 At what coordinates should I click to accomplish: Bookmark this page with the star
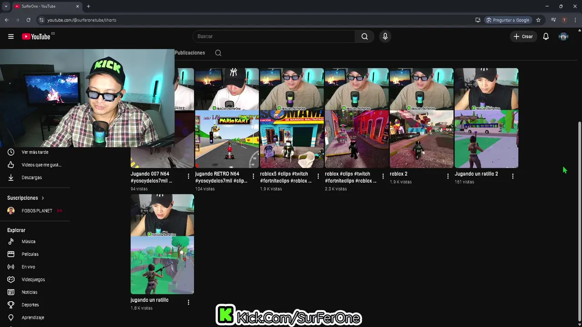(x=538, y=20)
